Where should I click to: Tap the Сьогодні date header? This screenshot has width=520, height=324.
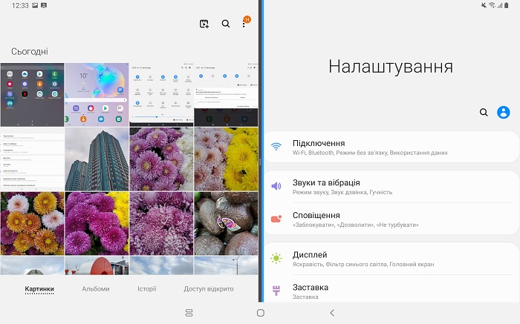tap(30, 52)
